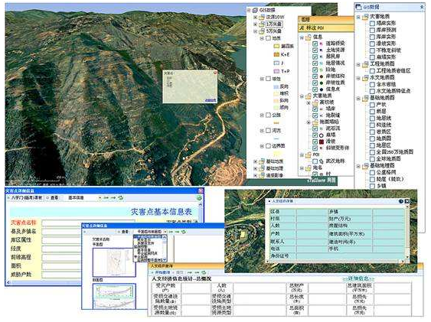The width and height of the screenshot is (431, 322).
Task: Click the green round icon in the 灾害点基本信息表 window
Action: click(x=198, y=197)
